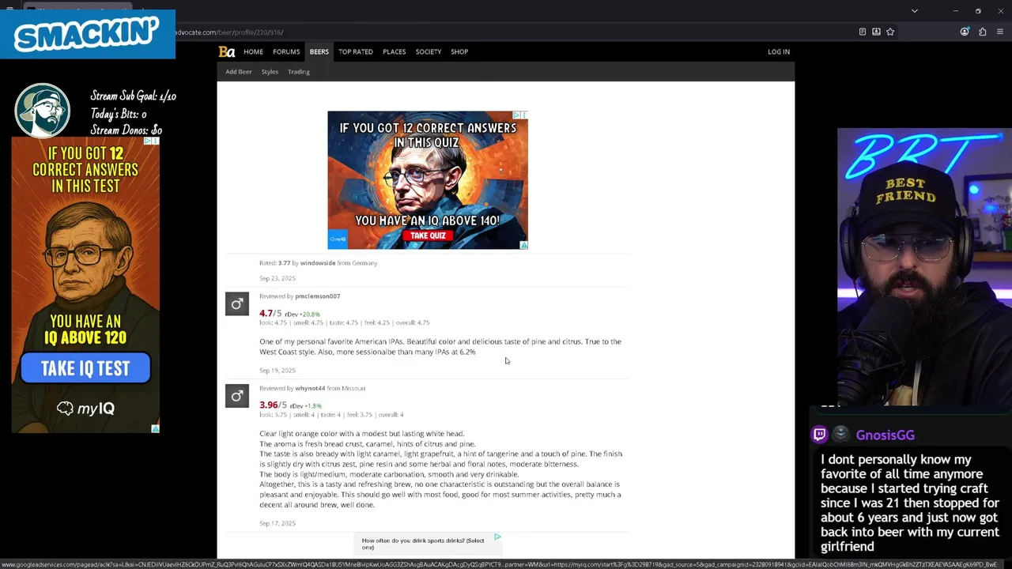
Task: Click 'Stream Sub Goal: 1/10' text
Action: [x=133, y=96]
